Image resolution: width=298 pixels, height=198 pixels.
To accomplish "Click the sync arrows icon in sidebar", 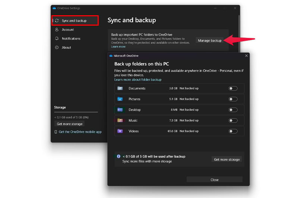I will pyautogui.click(x=57, y=21).
